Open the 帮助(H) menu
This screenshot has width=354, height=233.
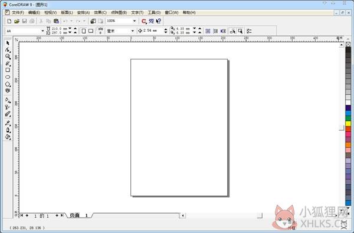(x=189, y=12)
